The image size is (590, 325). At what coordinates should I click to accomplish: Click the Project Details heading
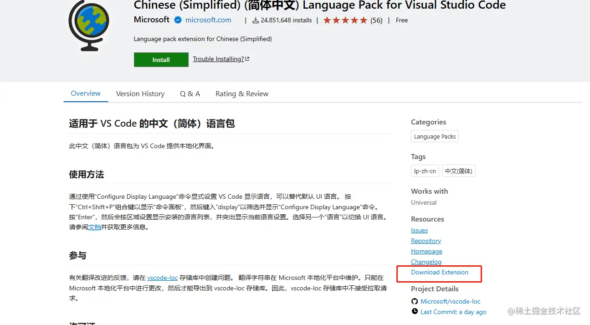[x=435, y=289]
